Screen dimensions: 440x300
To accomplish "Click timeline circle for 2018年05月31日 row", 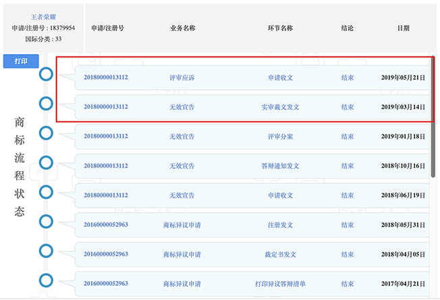I will (x=46, y=221).
